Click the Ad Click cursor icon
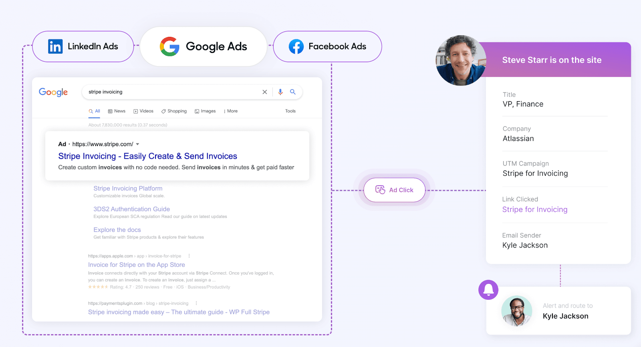This screenshot has width=641, height=347. (380, 190)
